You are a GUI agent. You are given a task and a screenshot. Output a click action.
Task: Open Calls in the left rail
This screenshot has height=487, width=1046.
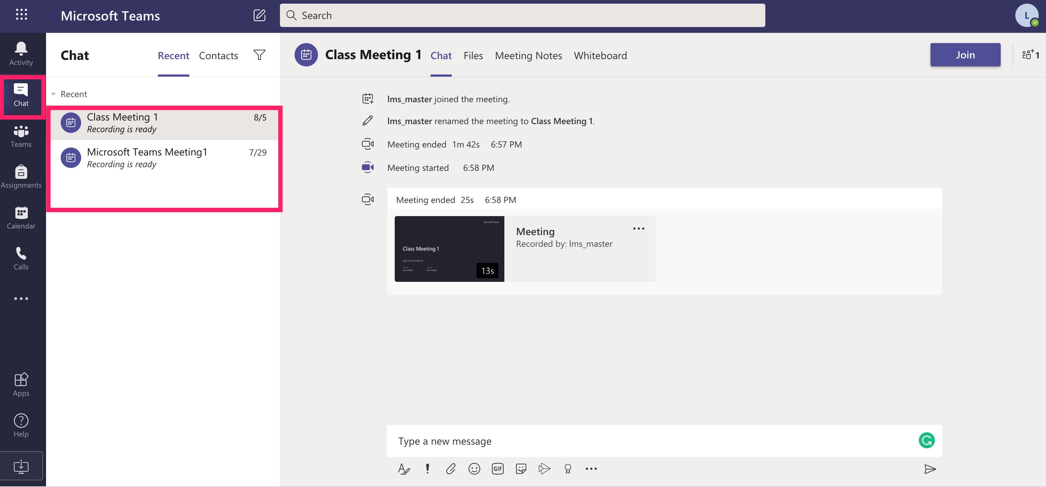21,259
